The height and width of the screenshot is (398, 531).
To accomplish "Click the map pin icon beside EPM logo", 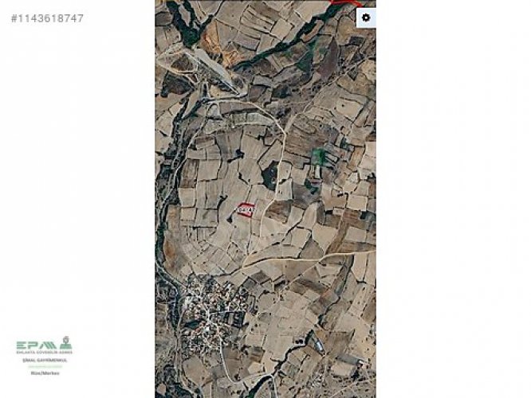I will pos(66,342).
